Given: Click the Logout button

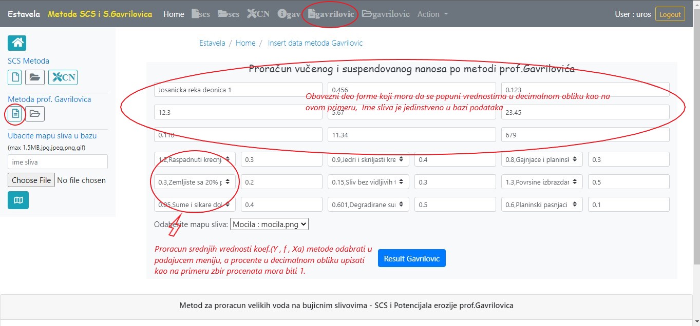Looking at the screenshot, I should [670, 14].
